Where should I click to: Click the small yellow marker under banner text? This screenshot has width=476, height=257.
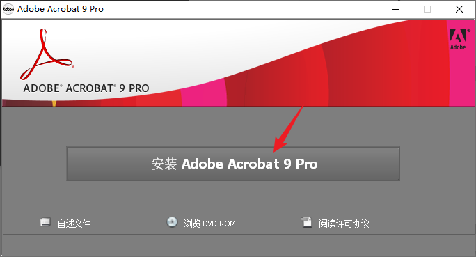(54, 103)
